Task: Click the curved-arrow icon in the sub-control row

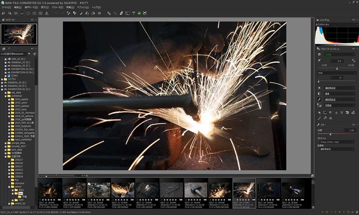Action: pos(347,113)
